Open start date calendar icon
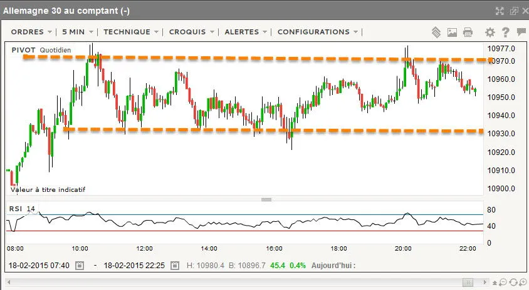Viewport: 529px width, 290px height. 79,266
